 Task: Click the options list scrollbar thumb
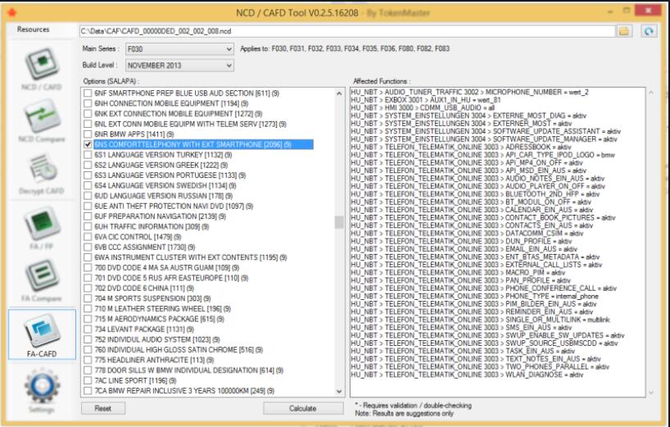point(339,222)
